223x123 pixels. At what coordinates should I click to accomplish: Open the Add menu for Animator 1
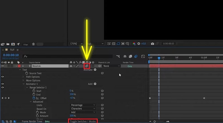(95, 84)
